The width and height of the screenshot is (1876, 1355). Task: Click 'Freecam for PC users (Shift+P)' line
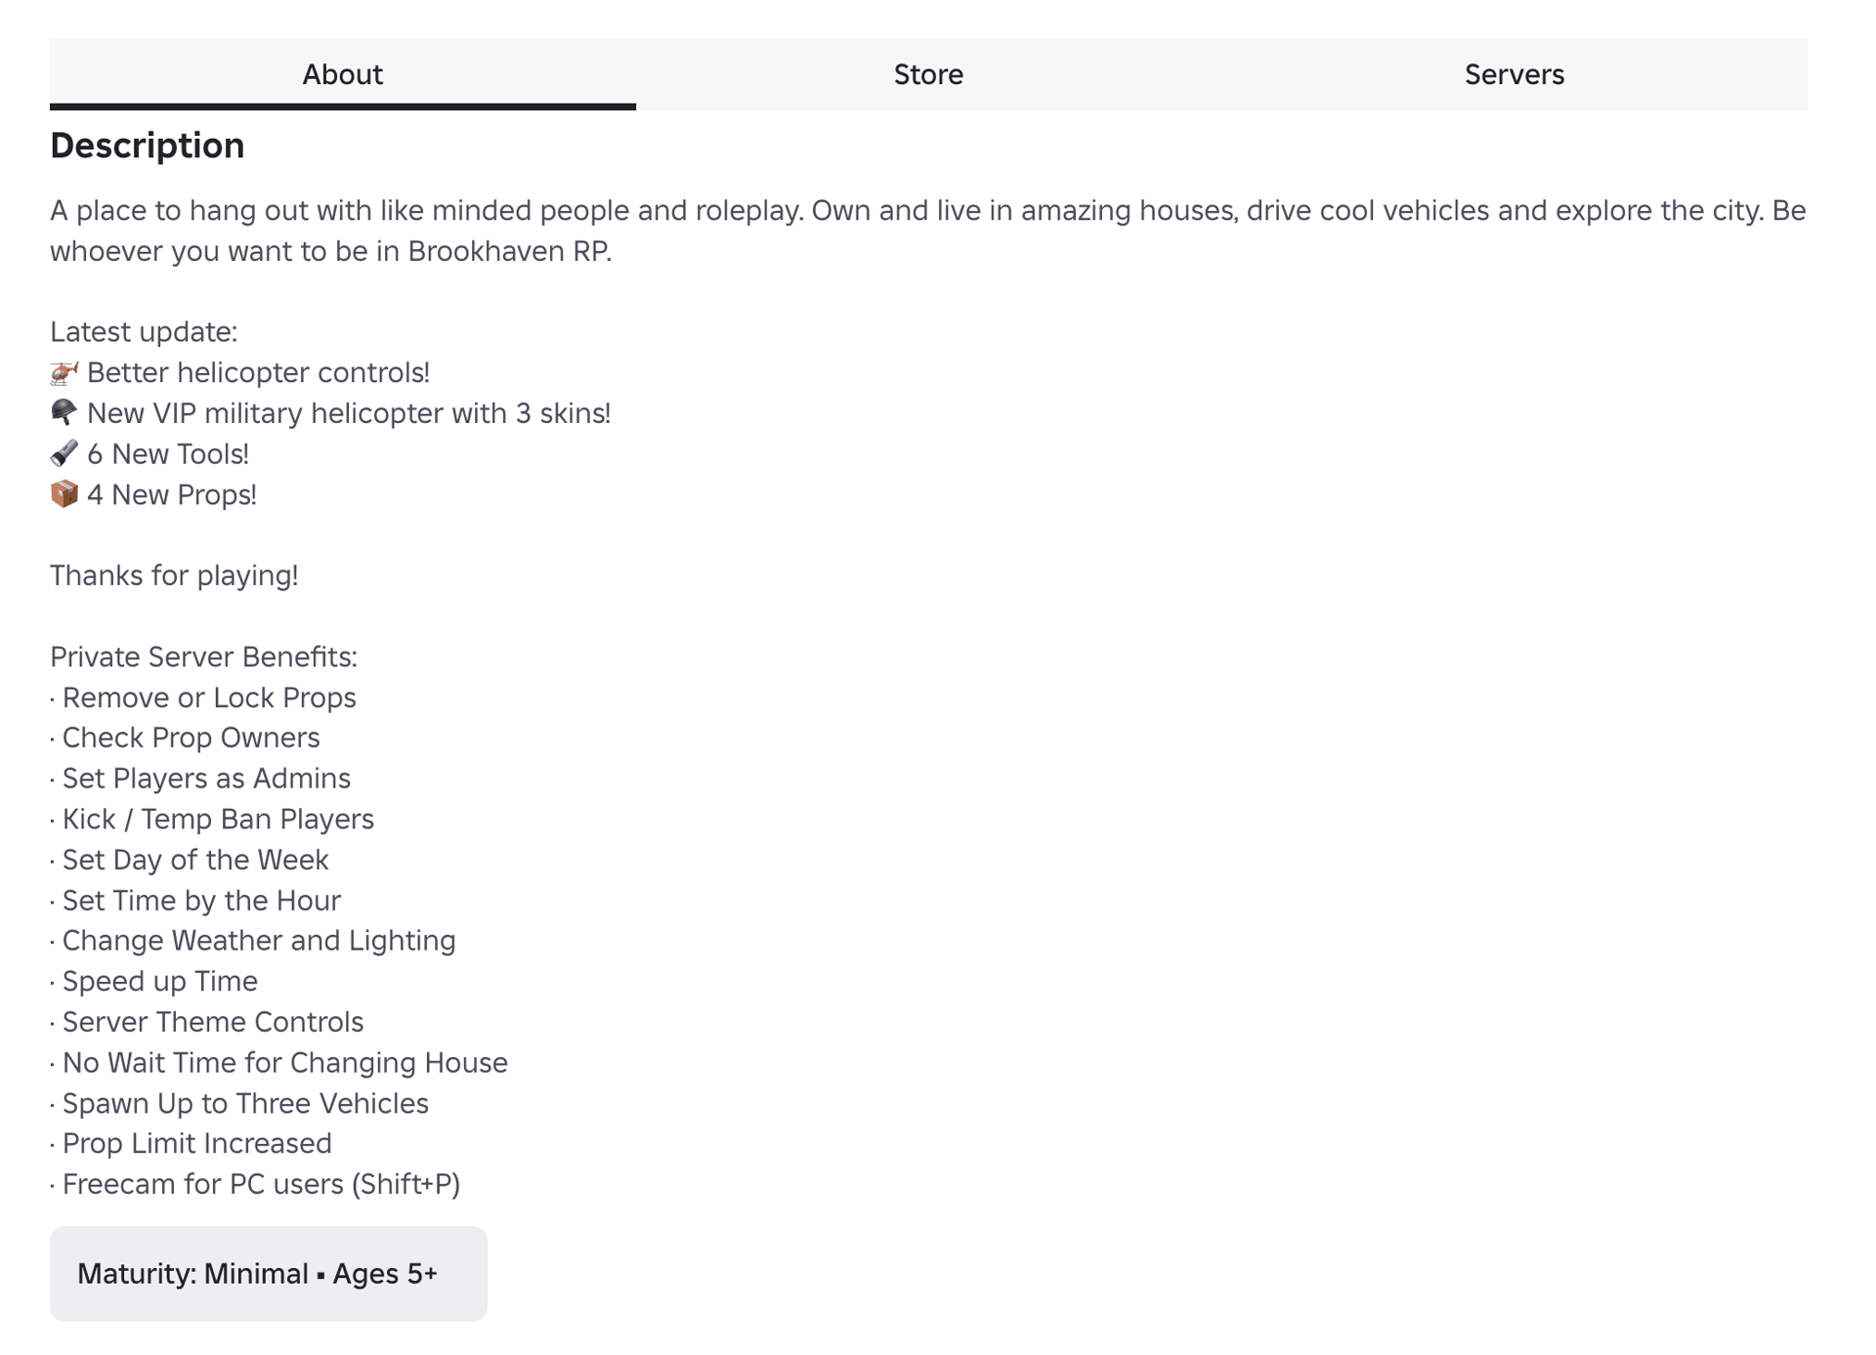tap(261, 1184)
